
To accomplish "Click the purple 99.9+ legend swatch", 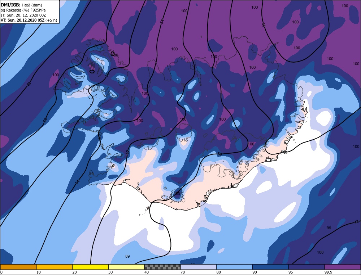I will 343,267.
